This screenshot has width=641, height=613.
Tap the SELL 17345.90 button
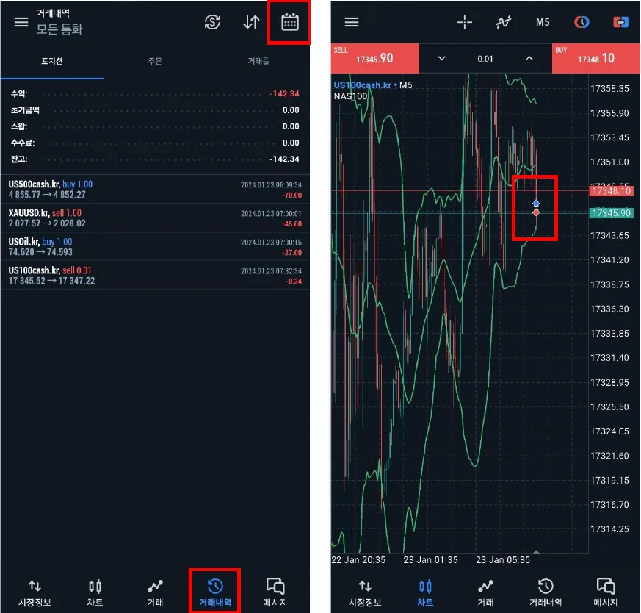pos(375,58)
